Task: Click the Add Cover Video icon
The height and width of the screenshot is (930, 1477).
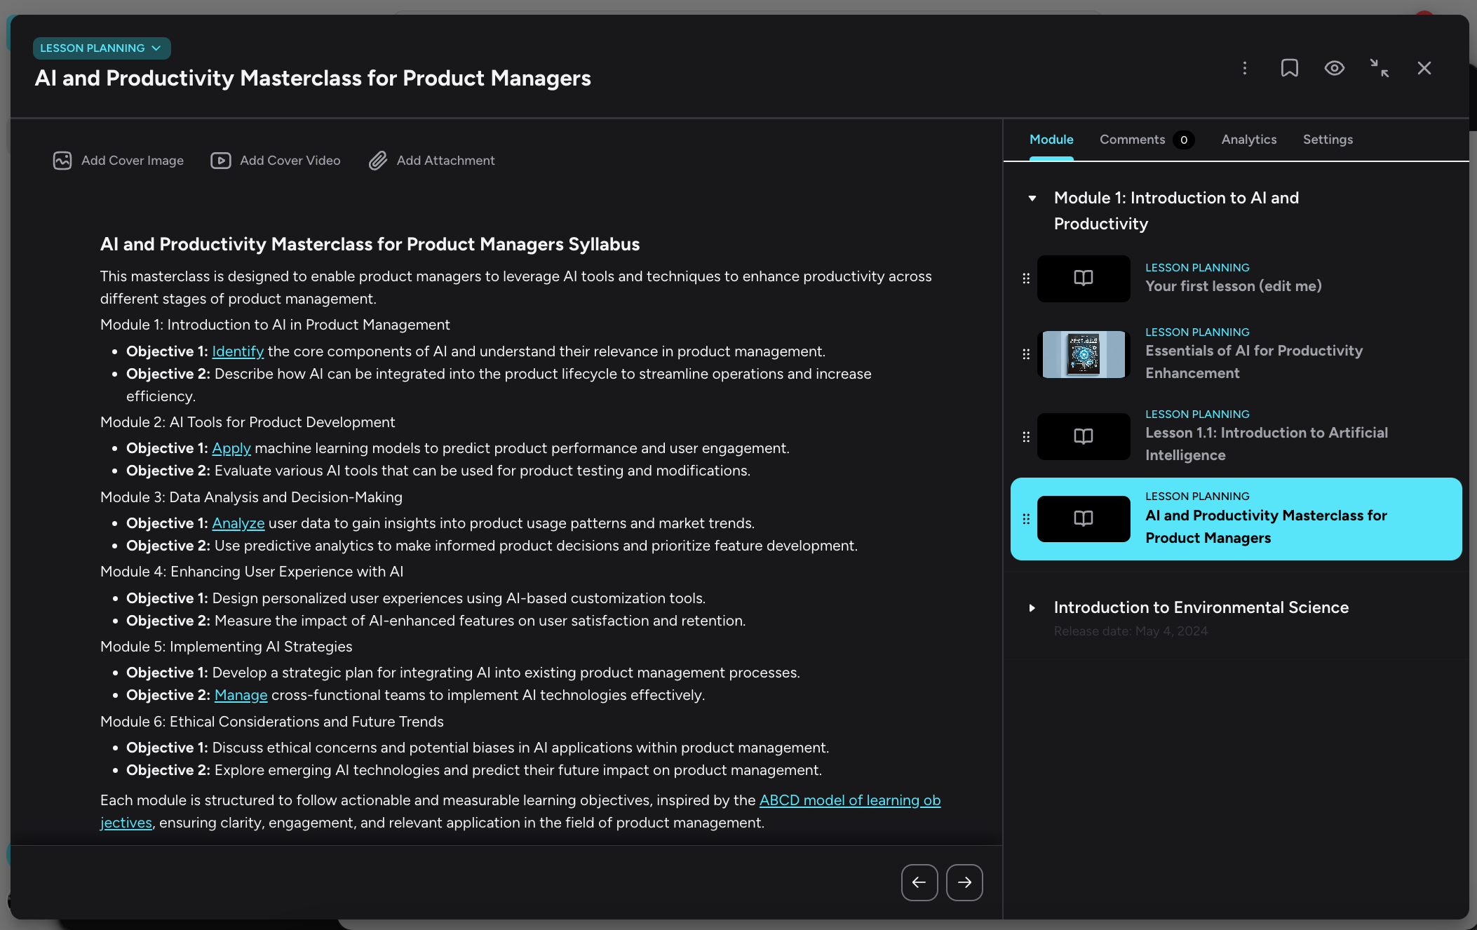Action: 221,161
